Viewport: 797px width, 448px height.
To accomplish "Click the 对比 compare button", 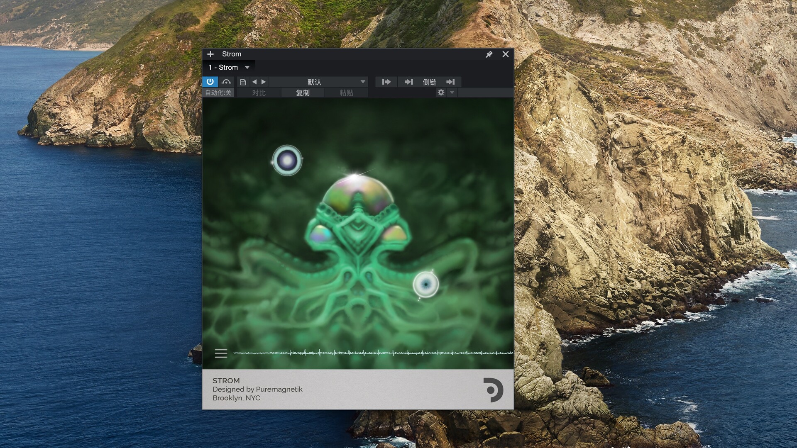I will (259, 93).
